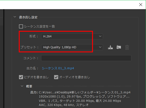Click the VBR ターゲット 20.00 Mbps line
146x108 pixels.
pyautogui.click(x=80, y=101)
